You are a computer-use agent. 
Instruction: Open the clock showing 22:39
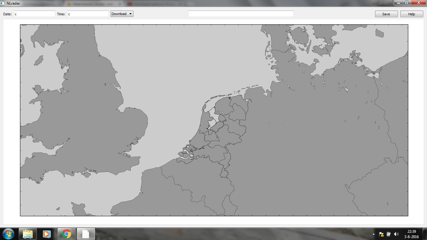[x=411, y=234]
